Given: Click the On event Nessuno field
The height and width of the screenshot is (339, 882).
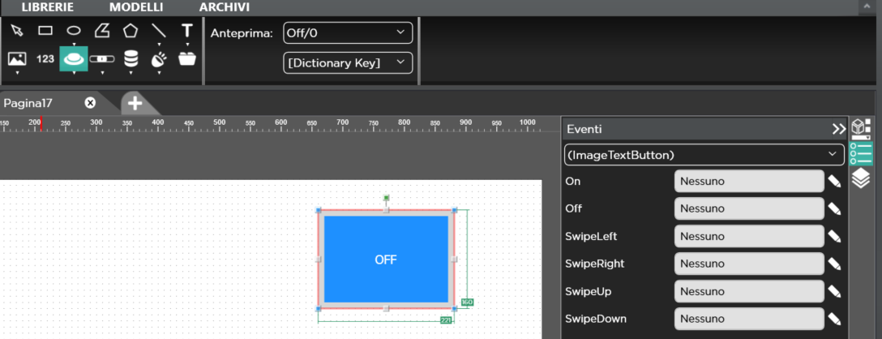Looking at the screenshot, I should [x=748, y=181].
